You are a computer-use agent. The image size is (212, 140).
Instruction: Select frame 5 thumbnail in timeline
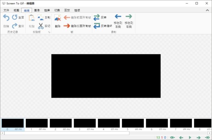[133, 123]
